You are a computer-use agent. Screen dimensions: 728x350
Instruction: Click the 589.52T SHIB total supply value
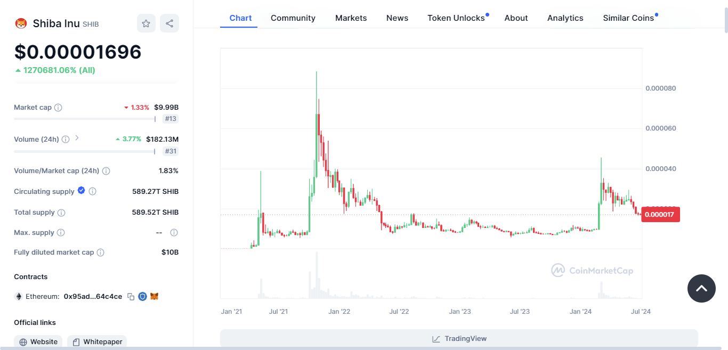[x=155, y=213]
